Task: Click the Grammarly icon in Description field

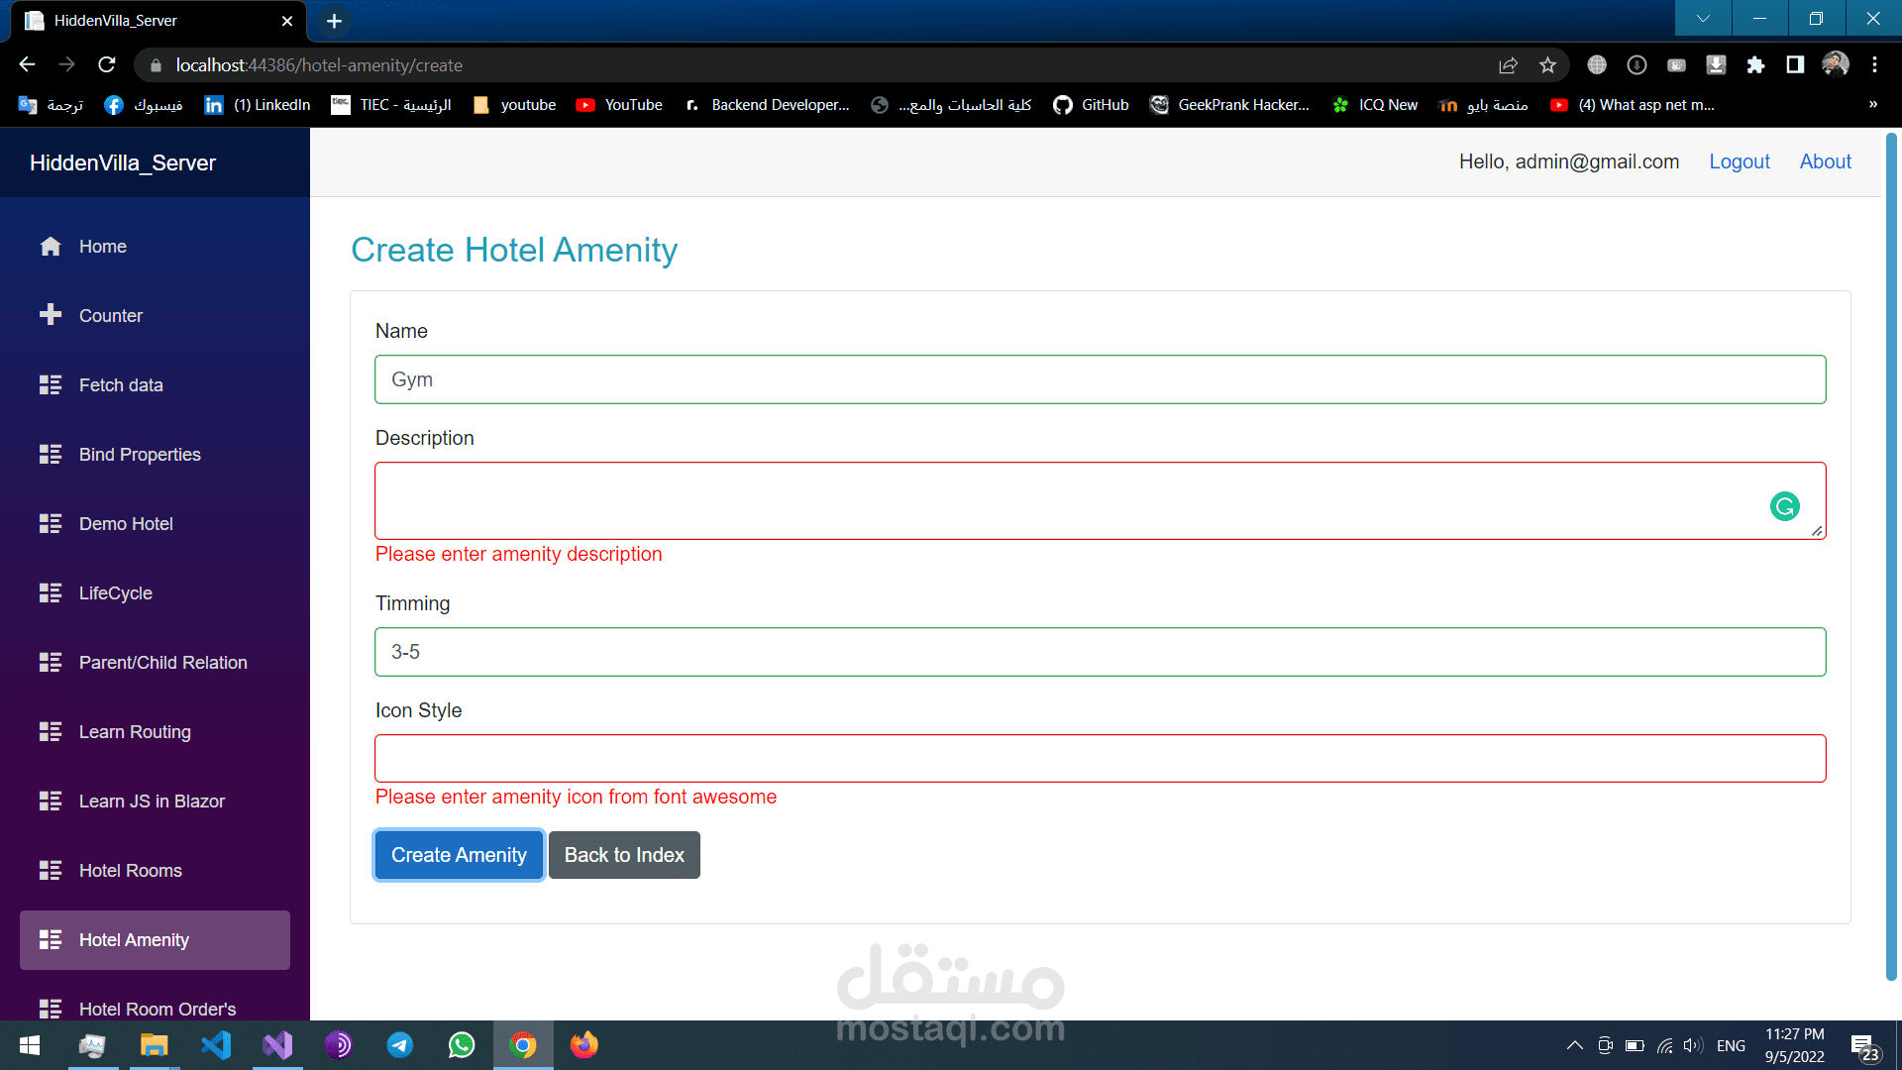Action: point(1784,506)
